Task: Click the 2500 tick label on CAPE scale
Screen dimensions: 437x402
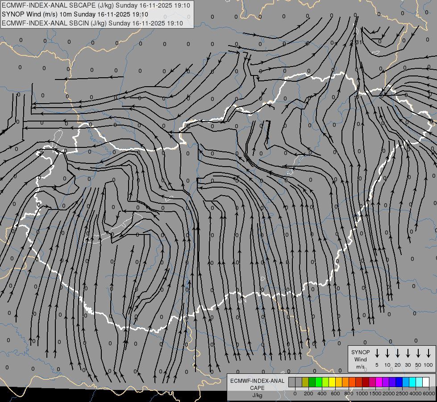Action: coord(402,394)
